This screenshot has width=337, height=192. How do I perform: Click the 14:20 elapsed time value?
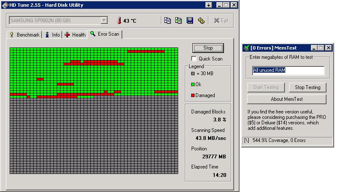pyautogui.click(x=219, y=175)
